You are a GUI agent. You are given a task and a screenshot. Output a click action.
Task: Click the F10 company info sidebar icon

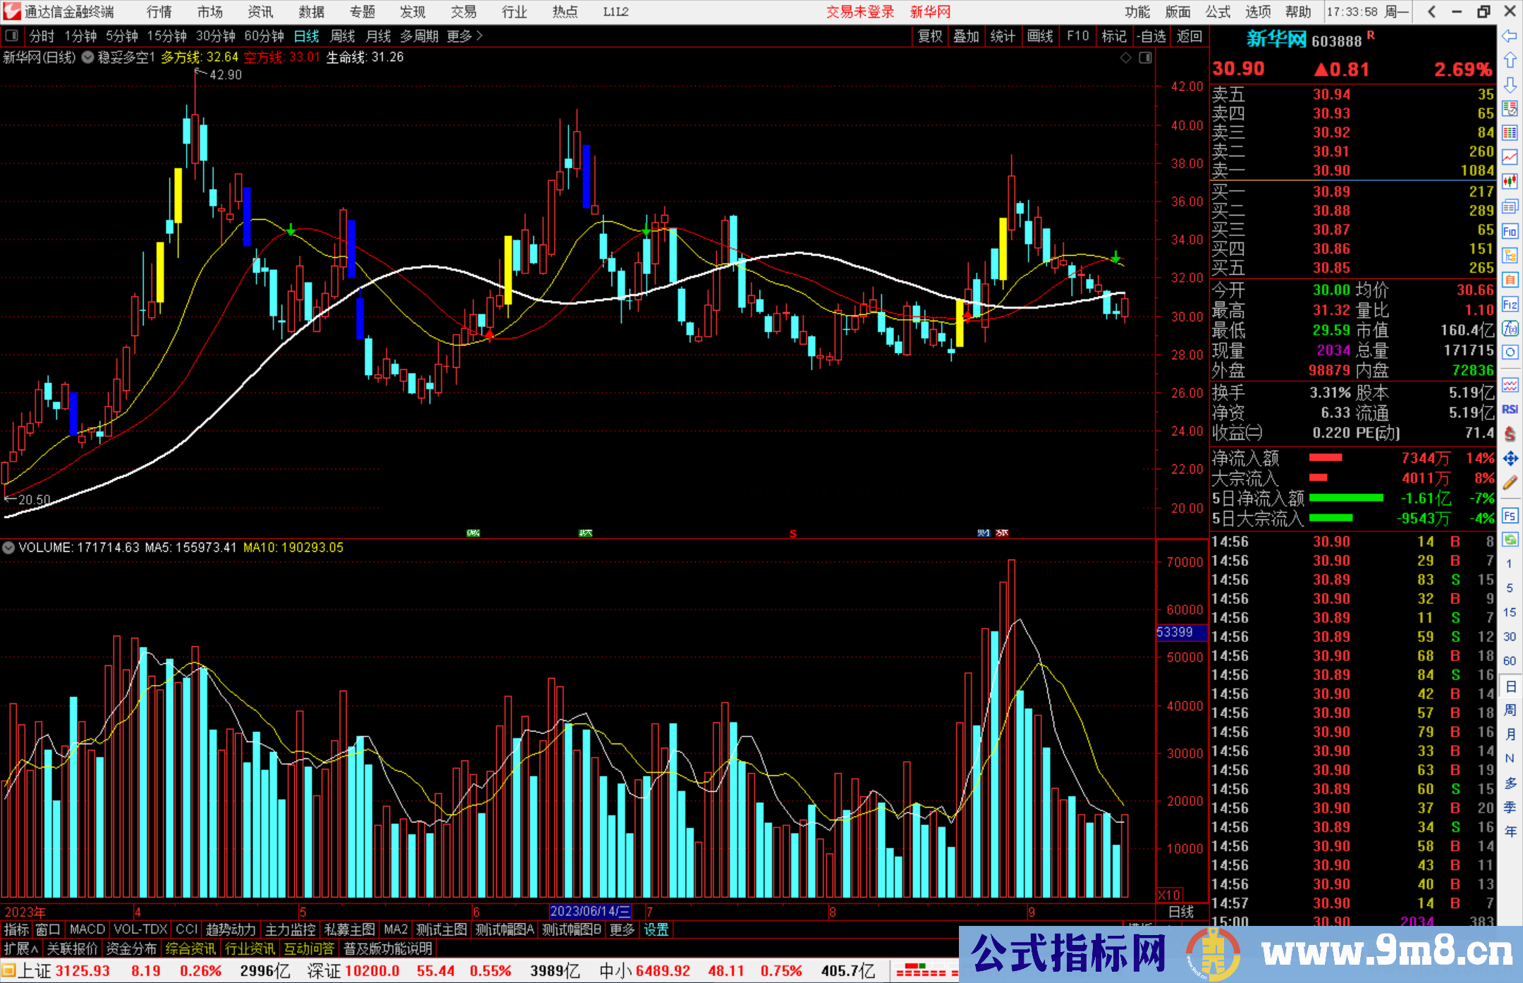pyautogui.click(x=1510, y=231)
